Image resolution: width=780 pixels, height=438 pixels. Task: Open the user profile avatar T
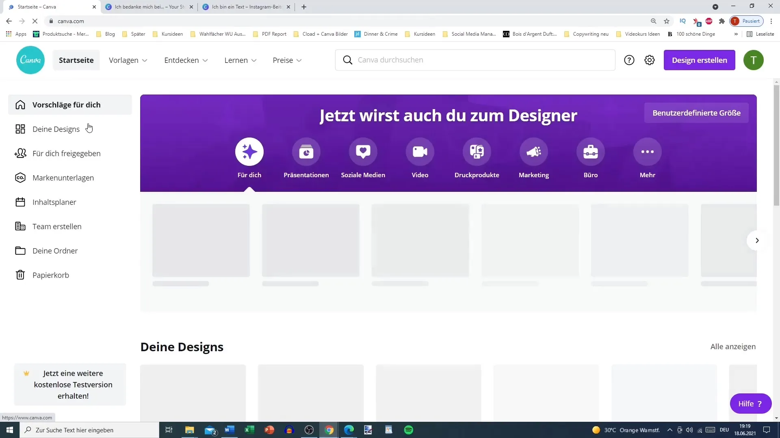click(754, 60)
